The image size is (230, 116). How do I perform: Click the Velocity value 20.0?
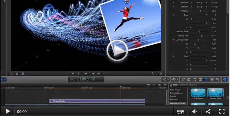(x=214, y=11)
